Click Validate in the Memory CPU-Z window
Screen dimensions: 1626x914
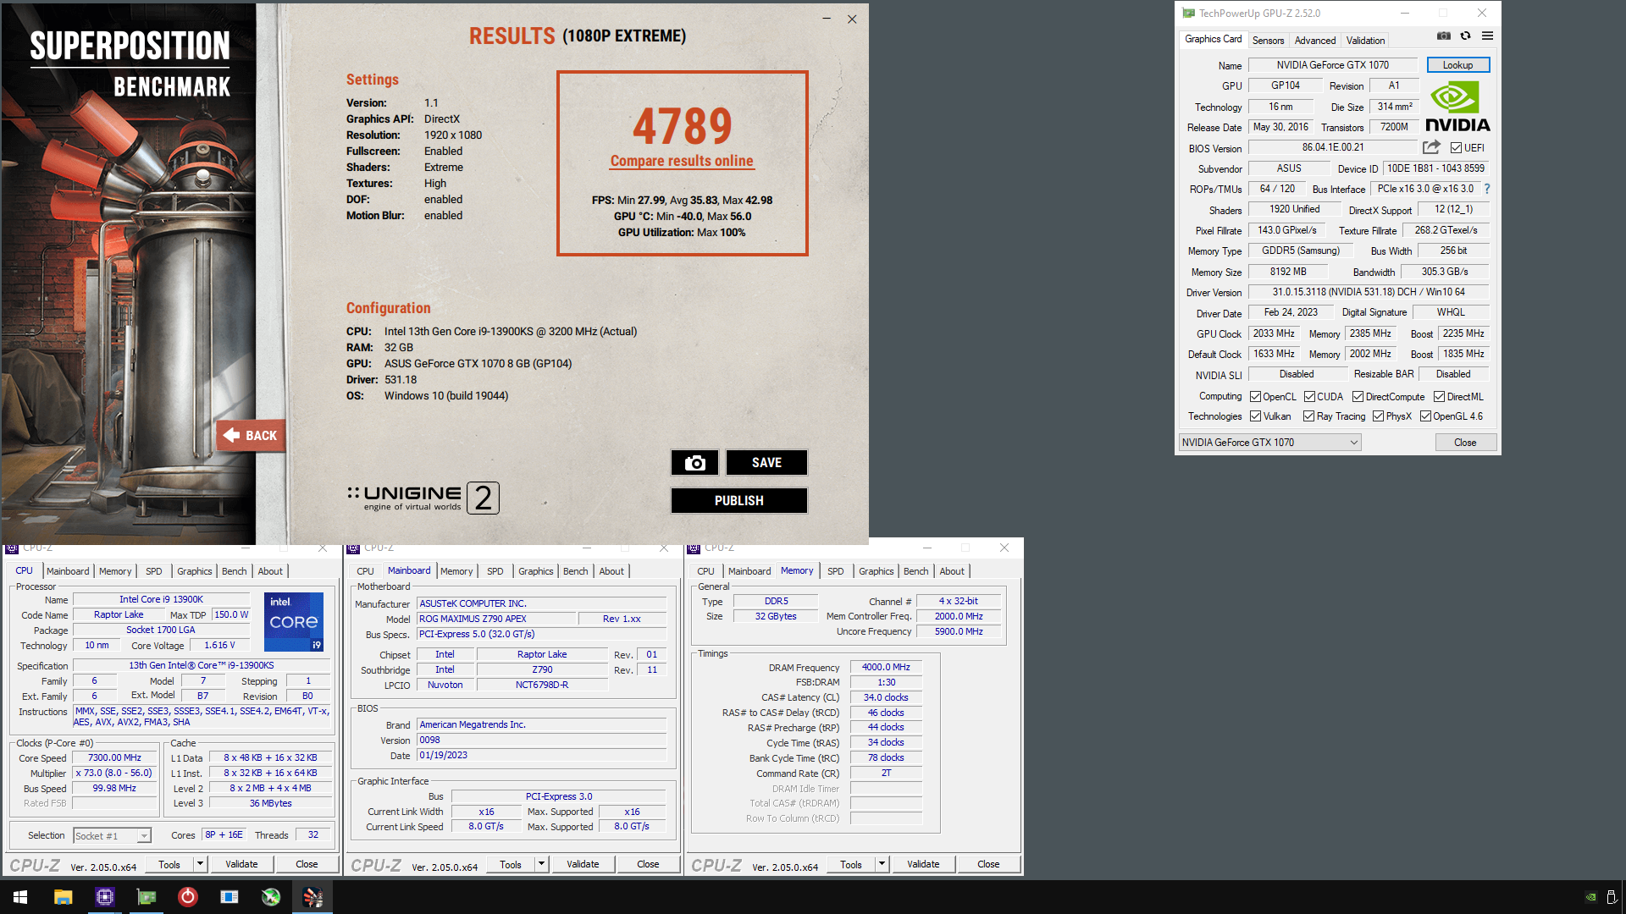point(923,864)
